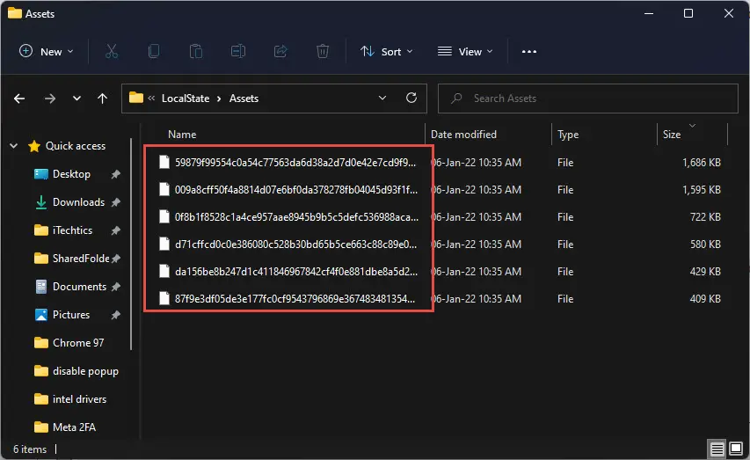Screen dimensions: 750x460
Task: Collapse the Quick access tree
Action: point(14,146)
